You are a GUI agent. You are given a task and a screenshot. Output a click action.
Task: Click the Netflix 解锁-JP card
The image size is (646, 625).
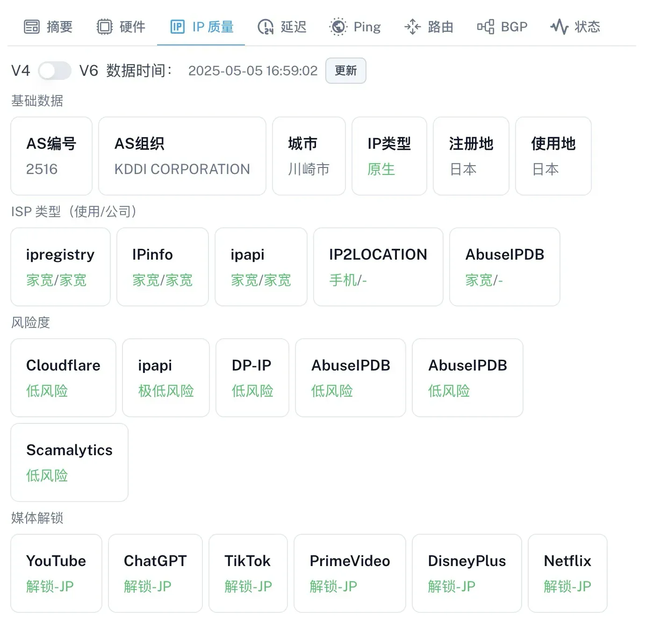567,573
